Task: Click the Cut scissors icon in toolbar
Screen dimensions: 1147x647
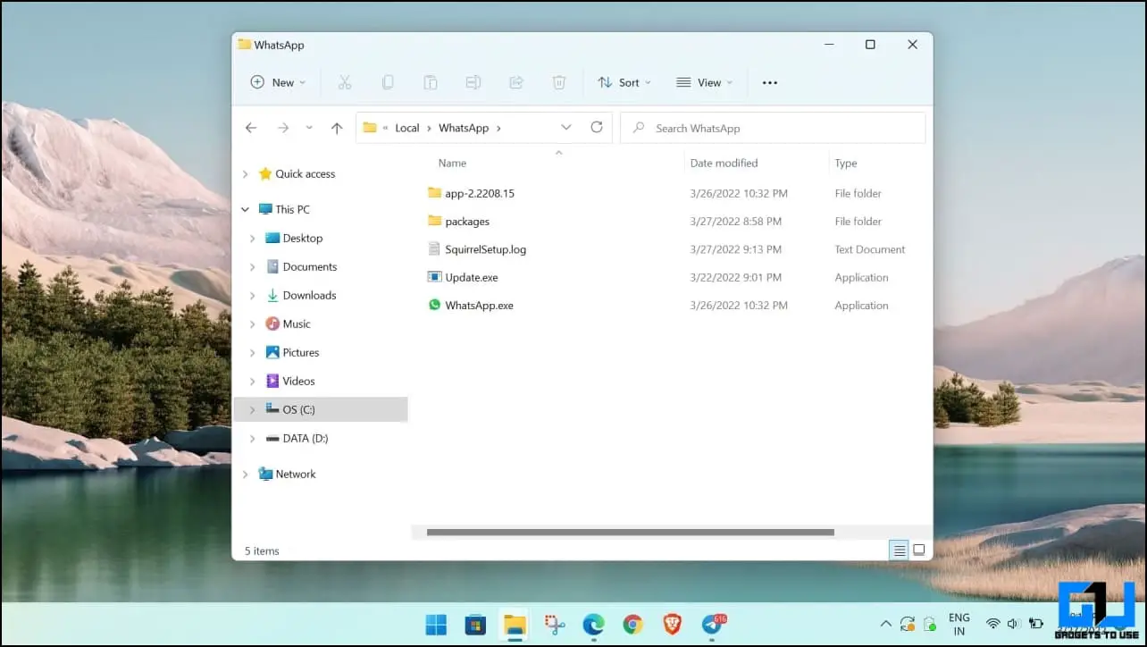Action: tap(345, 82)
